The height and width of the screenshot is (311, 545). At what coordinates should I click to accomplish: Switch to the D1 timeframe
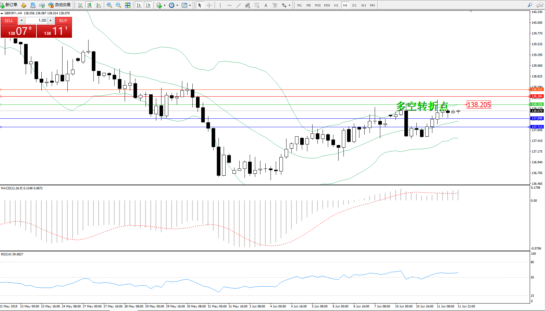point(354,5)
